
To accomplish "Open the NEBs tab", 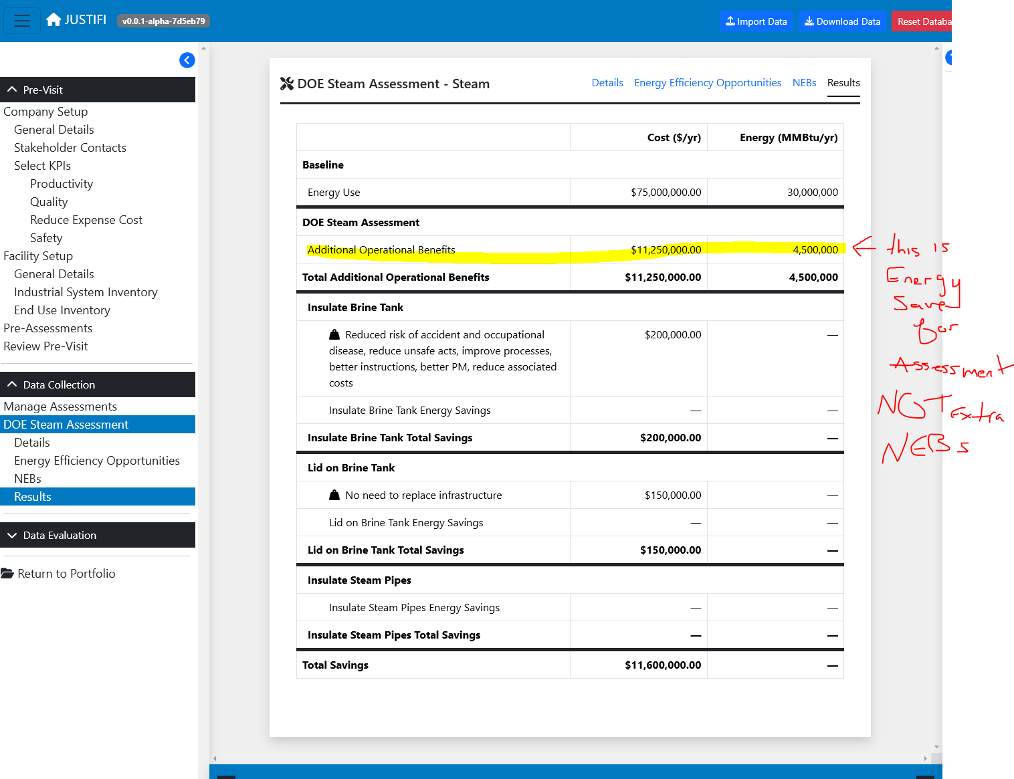I will (x=804, y=83).
